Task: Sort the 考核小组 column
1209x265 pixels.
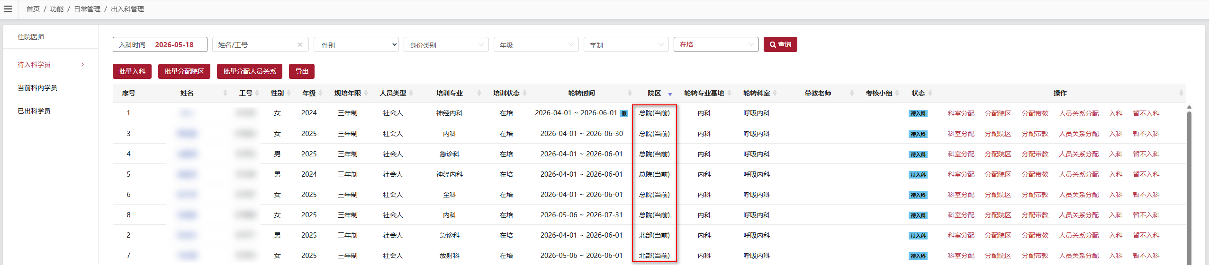Action: (897, 93)
